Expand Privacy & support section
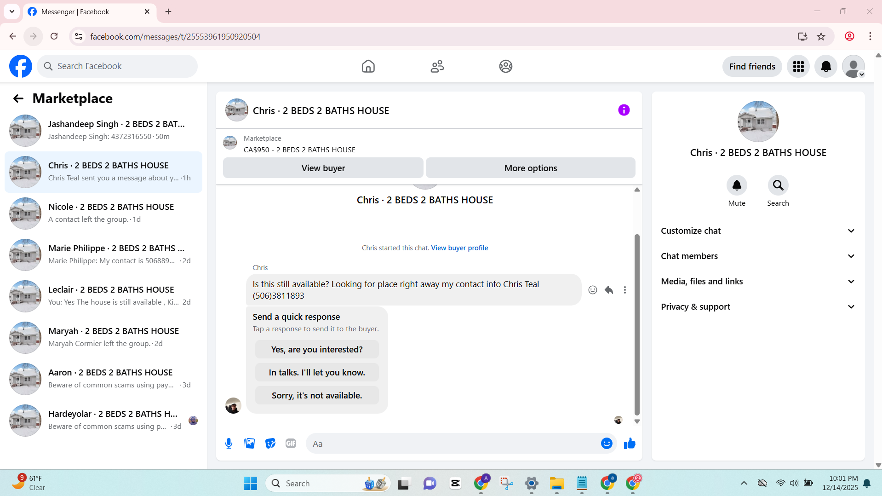This screenshot has width=882, height=496. tap(758, 307)
